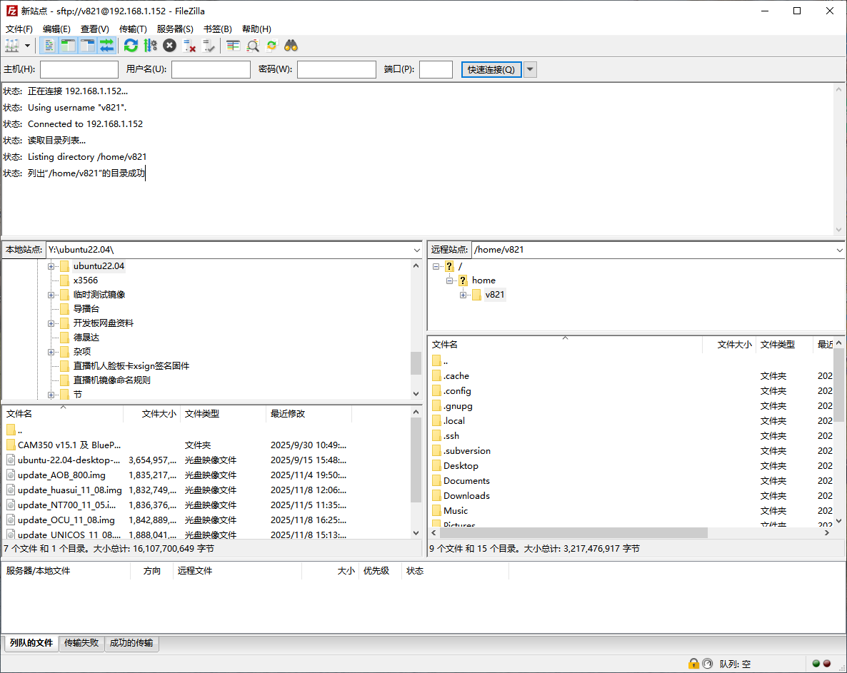The width and height of the screenshot is (847, 673).
Task: Open the local site path dropdown
Action: click(x=416, y=250)
